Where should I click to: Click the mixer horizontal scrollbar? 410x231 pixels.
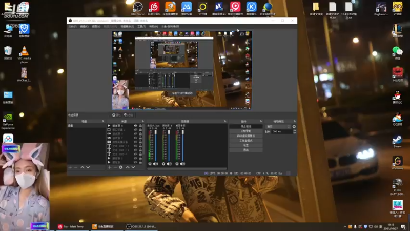tap(187, 169)
